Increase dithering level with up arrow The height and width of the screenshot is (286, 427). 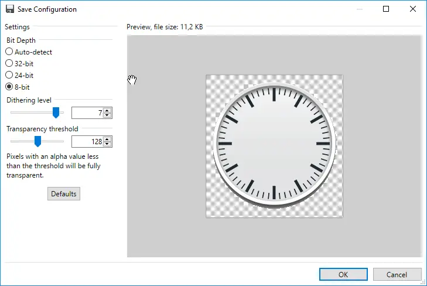click(107, 110)
